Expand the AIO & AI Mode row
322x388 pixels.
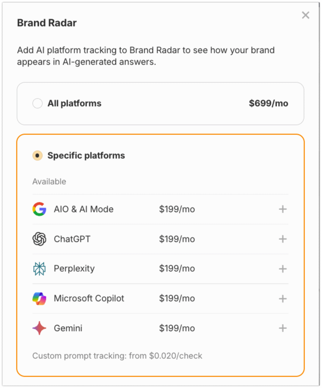(x=283, y=209)
